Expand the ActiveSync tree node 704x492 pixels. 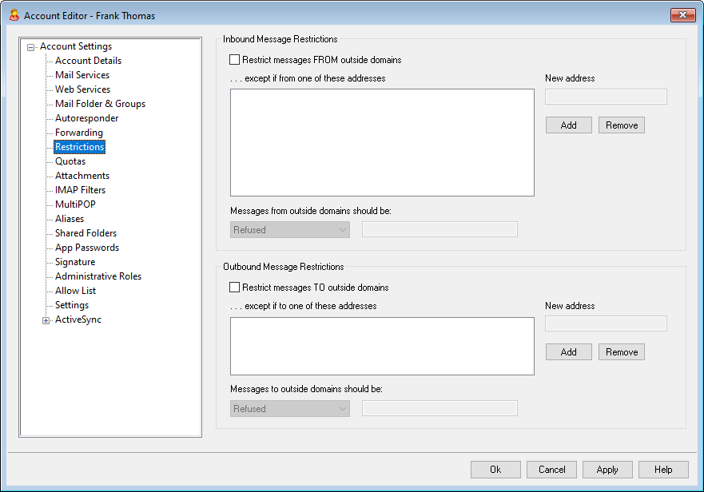(46, 320)
